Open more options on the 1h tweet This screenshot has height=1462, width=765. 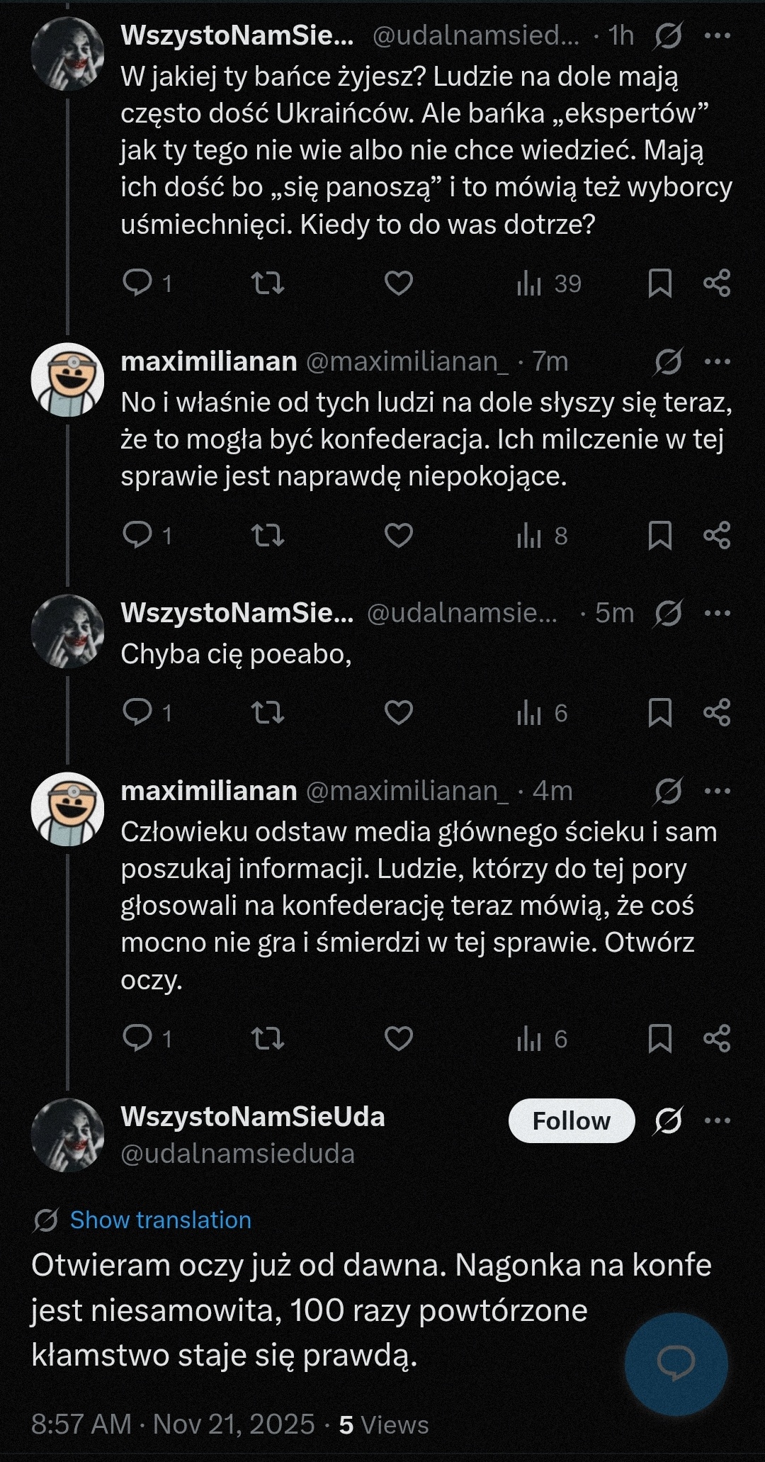[x=718, y=35]
